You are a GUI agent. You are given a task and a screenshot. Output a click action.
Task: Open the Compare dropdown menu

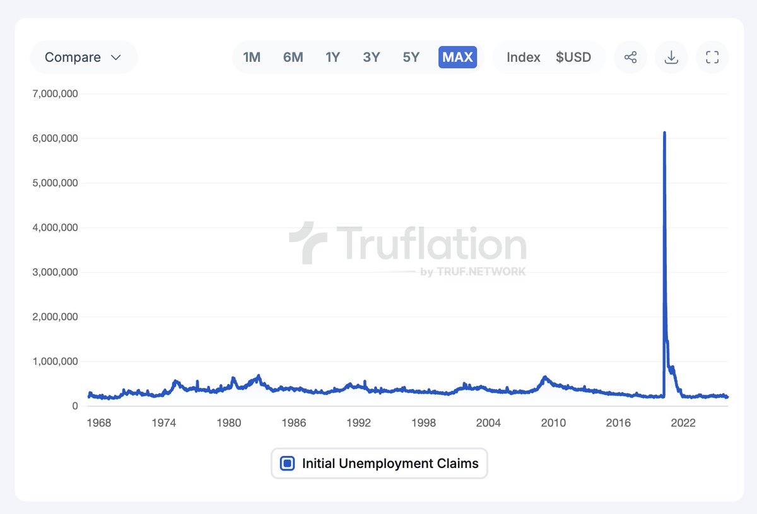tap(83, 57)
